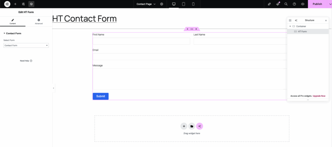Collapse the left panel with arrow handle
332x147 pixels.
click(53, 88)
